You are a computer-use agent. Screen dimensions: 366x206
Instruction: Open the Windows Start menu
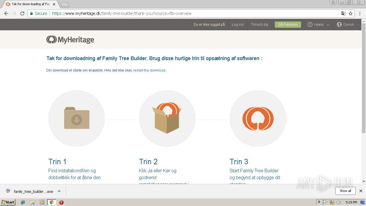pos(8,202)
